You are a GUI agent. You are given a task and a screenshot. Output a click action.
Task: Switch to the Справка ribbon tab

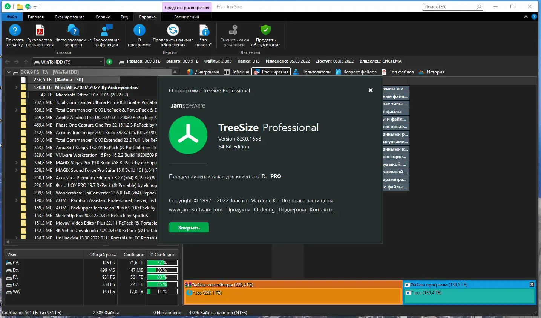[147, 17]
